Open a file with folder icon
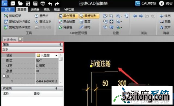Viewport: 174px width, 106px height. 20,3
